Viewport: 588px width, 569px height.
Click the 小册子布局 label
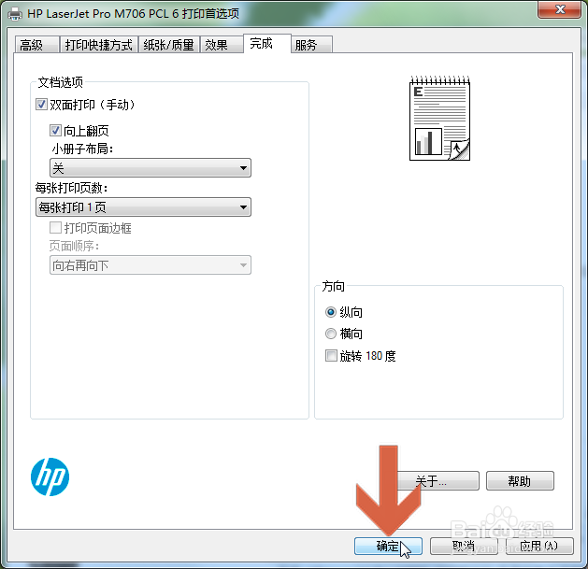point(82,149)
